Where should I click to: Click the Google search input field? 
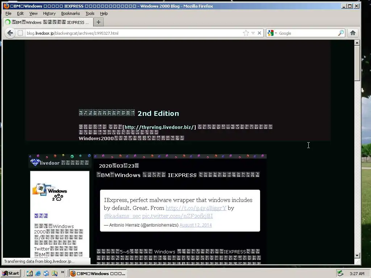(308, 33)
